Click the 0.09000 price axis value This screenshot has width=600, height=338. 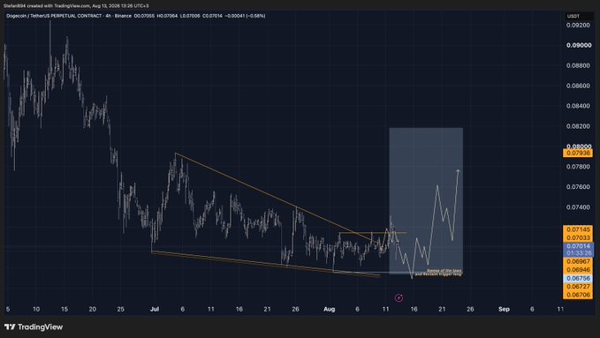579,45
